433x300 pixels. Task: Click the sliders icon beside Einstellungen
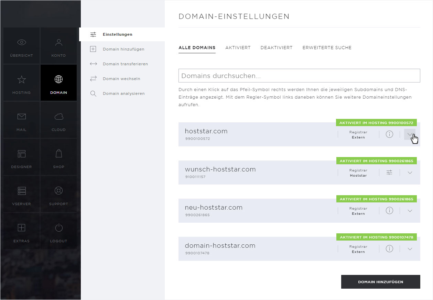(x=93, y=34)
